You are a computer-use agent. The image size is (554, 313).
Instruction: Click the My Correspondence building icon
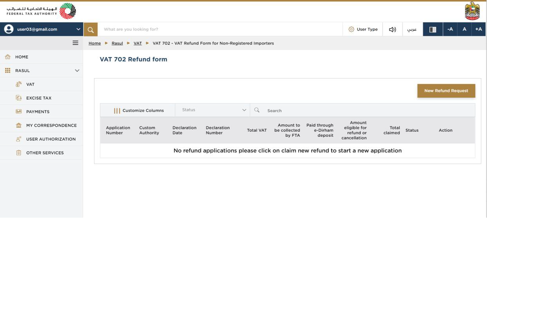pos(18,125)
